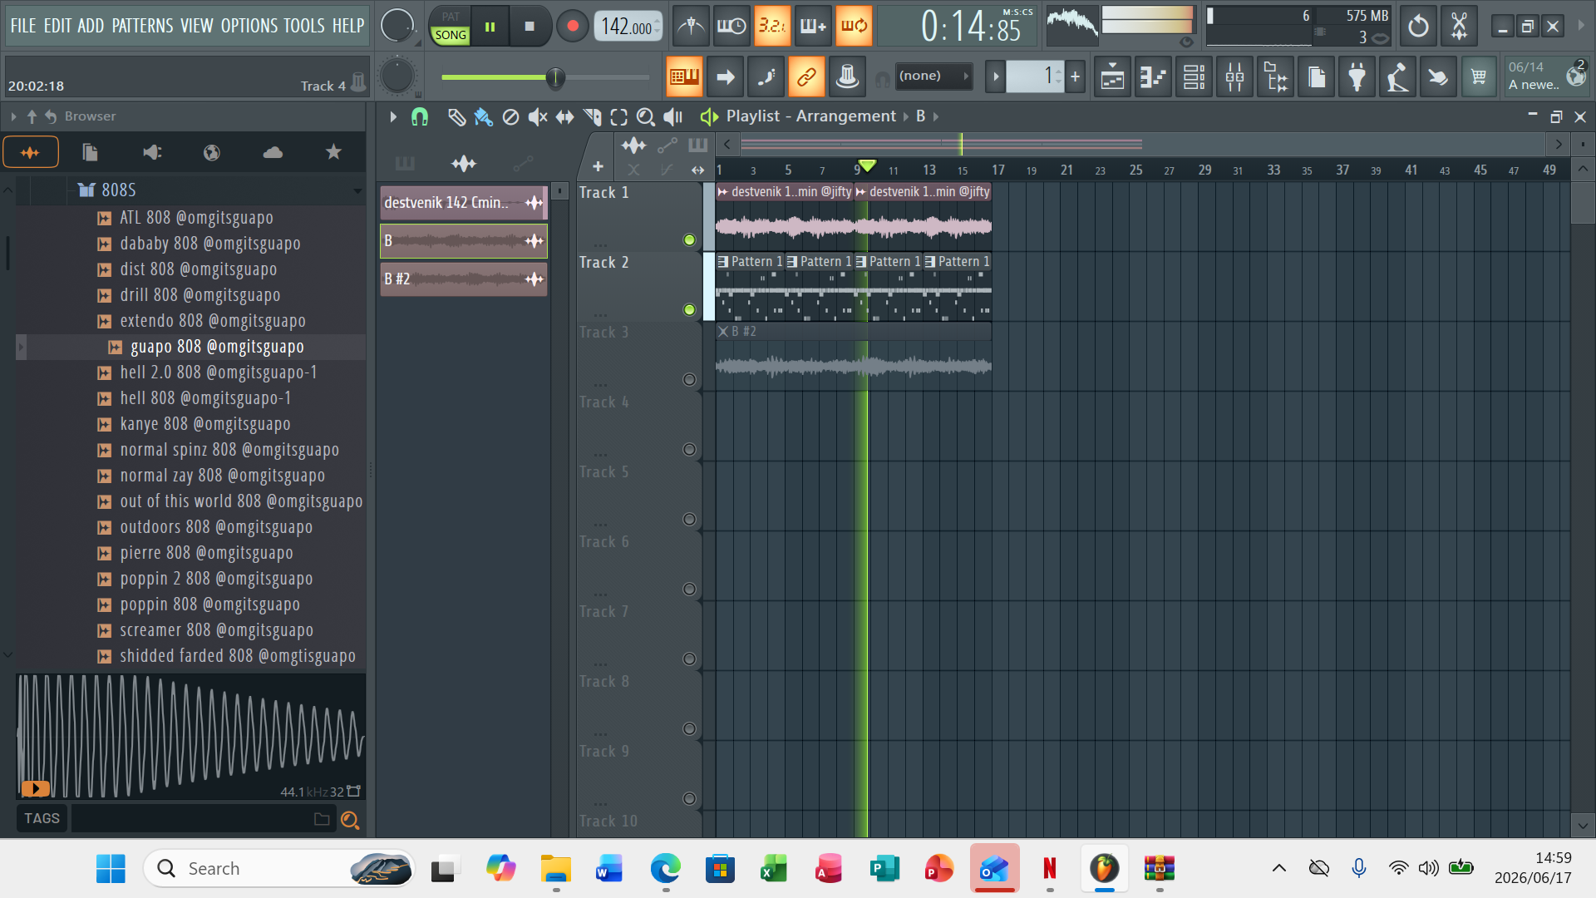Select guapo 808 @omgitsguapo sample

click(217, 347)
